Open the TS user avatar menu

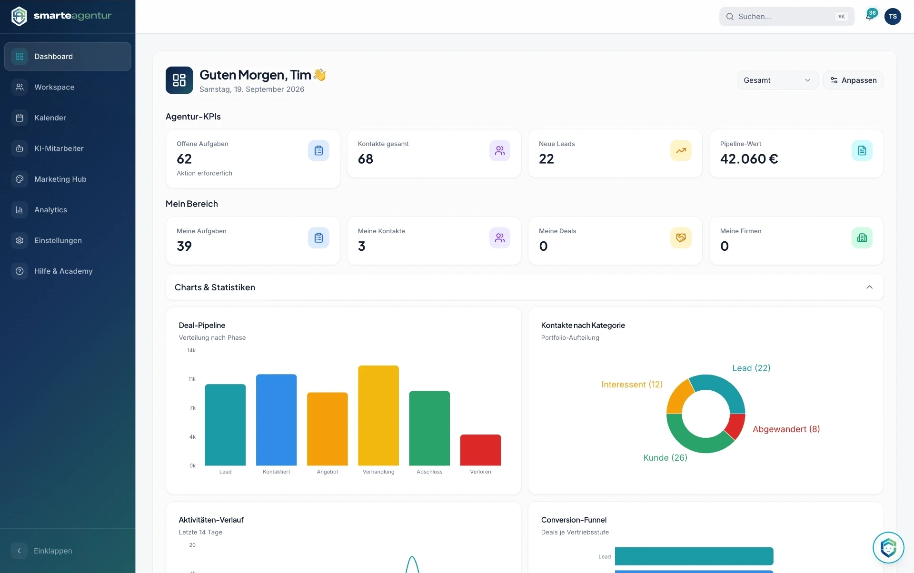tap(893, 16)
